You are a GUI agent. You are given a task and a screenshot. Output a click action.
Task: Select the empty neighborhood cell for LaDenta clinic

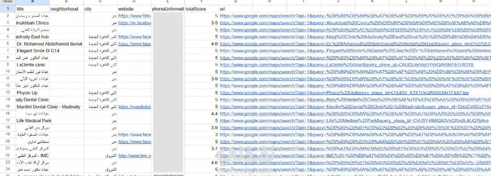click(67, 65)
